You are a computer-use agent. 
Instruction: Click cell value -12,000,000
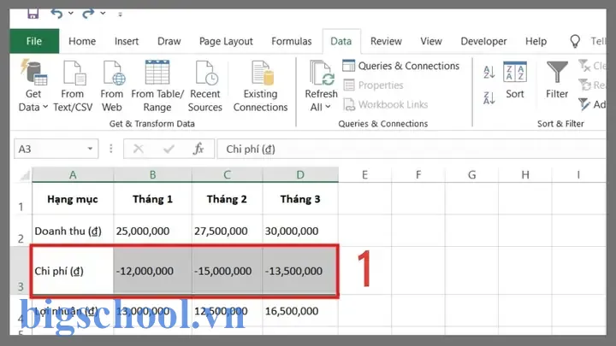(x=152, y=271)
